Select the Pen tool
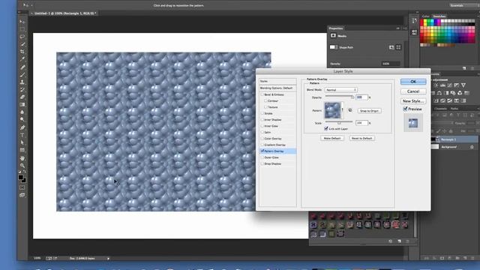480x270 pixels. [x=22, y=127]
